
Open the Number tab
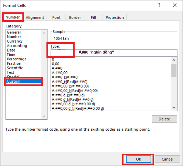tap(13, 17)
